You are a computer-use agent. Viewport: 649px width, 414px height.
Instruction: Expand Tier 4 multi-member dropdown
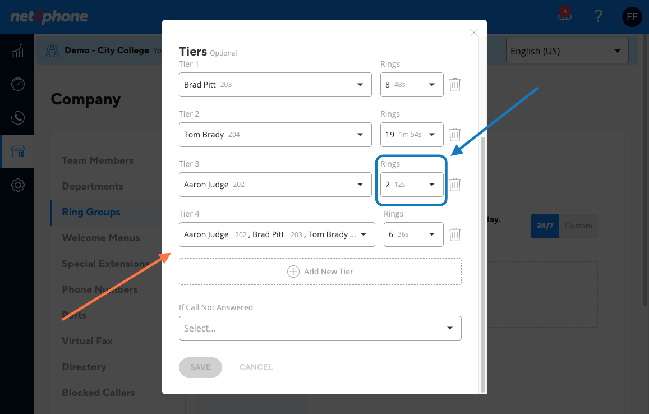277,234
